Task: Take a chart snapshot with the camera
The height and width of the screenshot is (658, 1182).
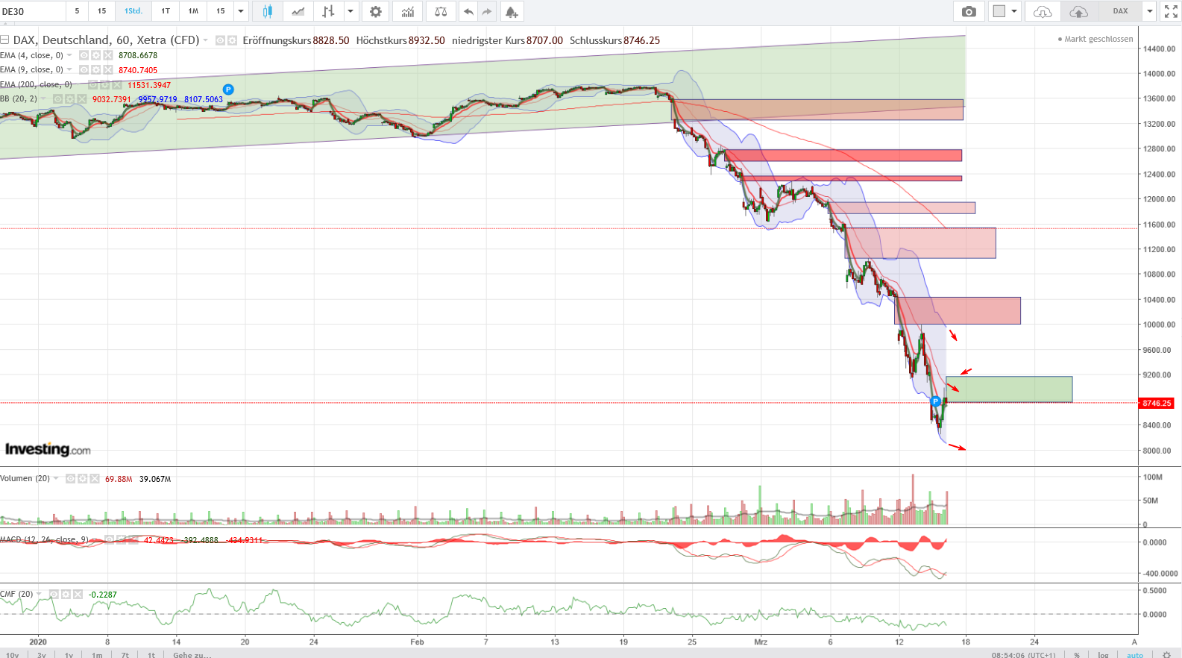Action: pos(969,11)
